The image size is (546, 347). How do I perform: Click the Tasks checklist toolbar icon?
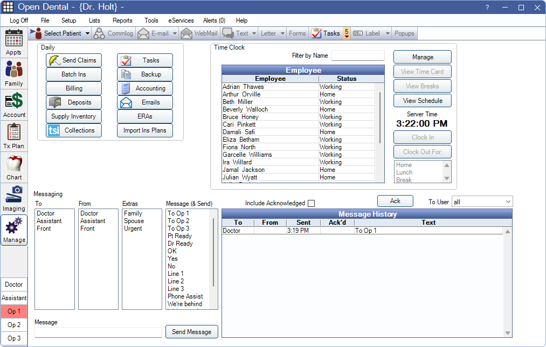[x=316, y=33]
